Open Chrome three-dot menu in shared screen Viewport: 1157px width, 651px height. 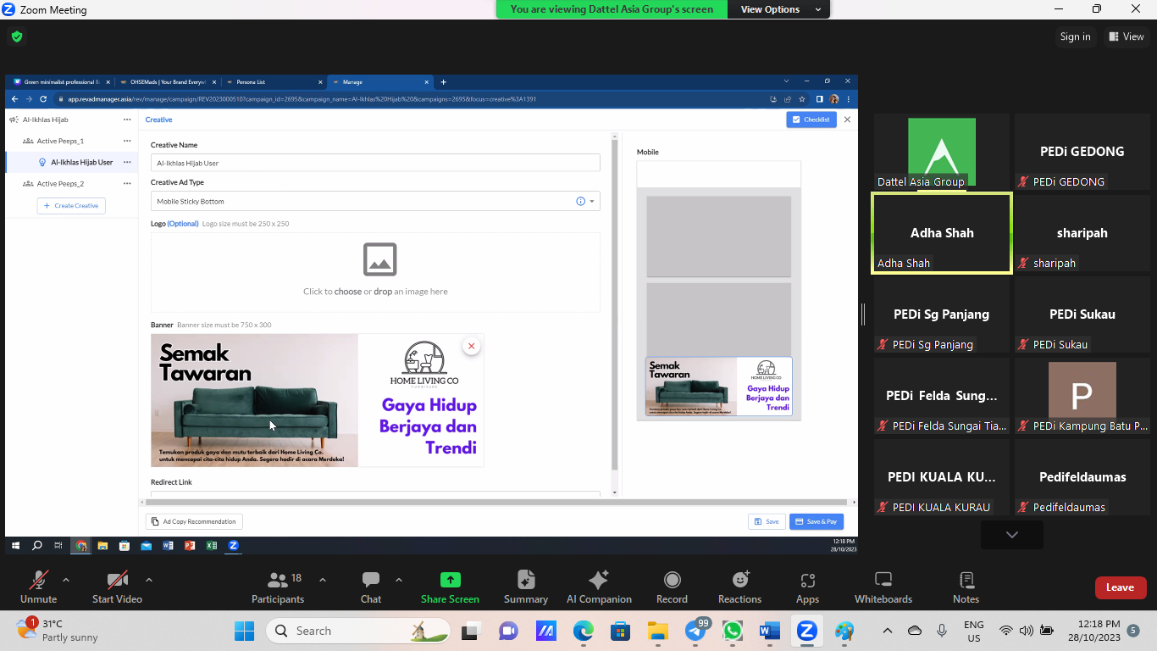coord(849,99)
